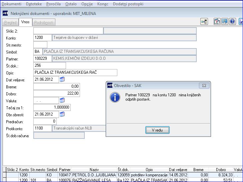Click the blue help question mark icon
243x182 pixels.
click(232, 22)
